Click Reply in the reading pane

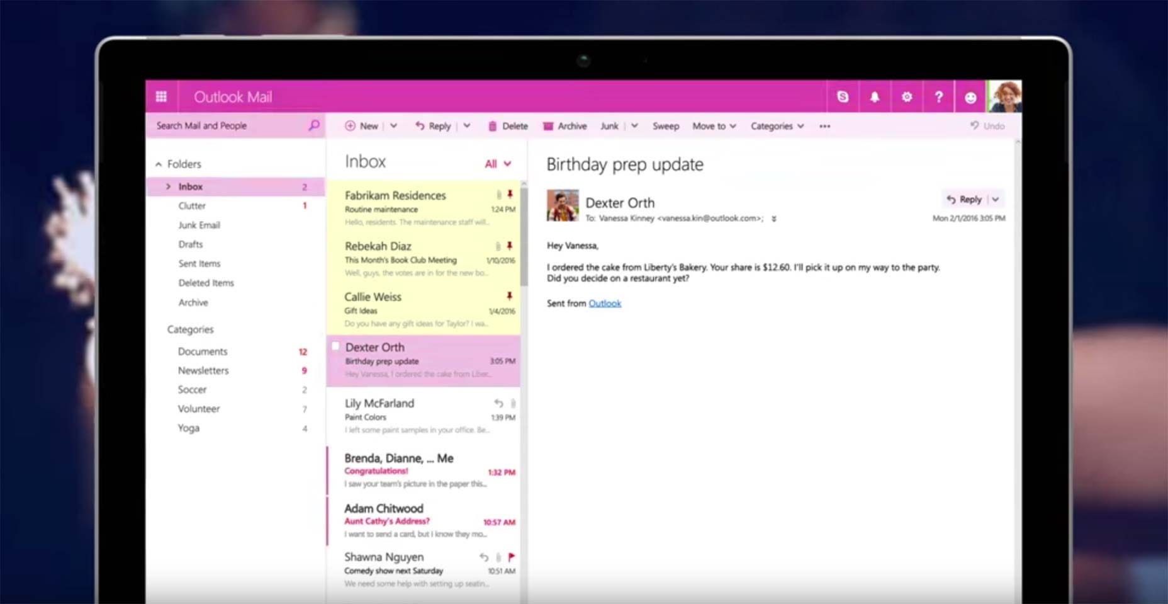click(964, 199)
